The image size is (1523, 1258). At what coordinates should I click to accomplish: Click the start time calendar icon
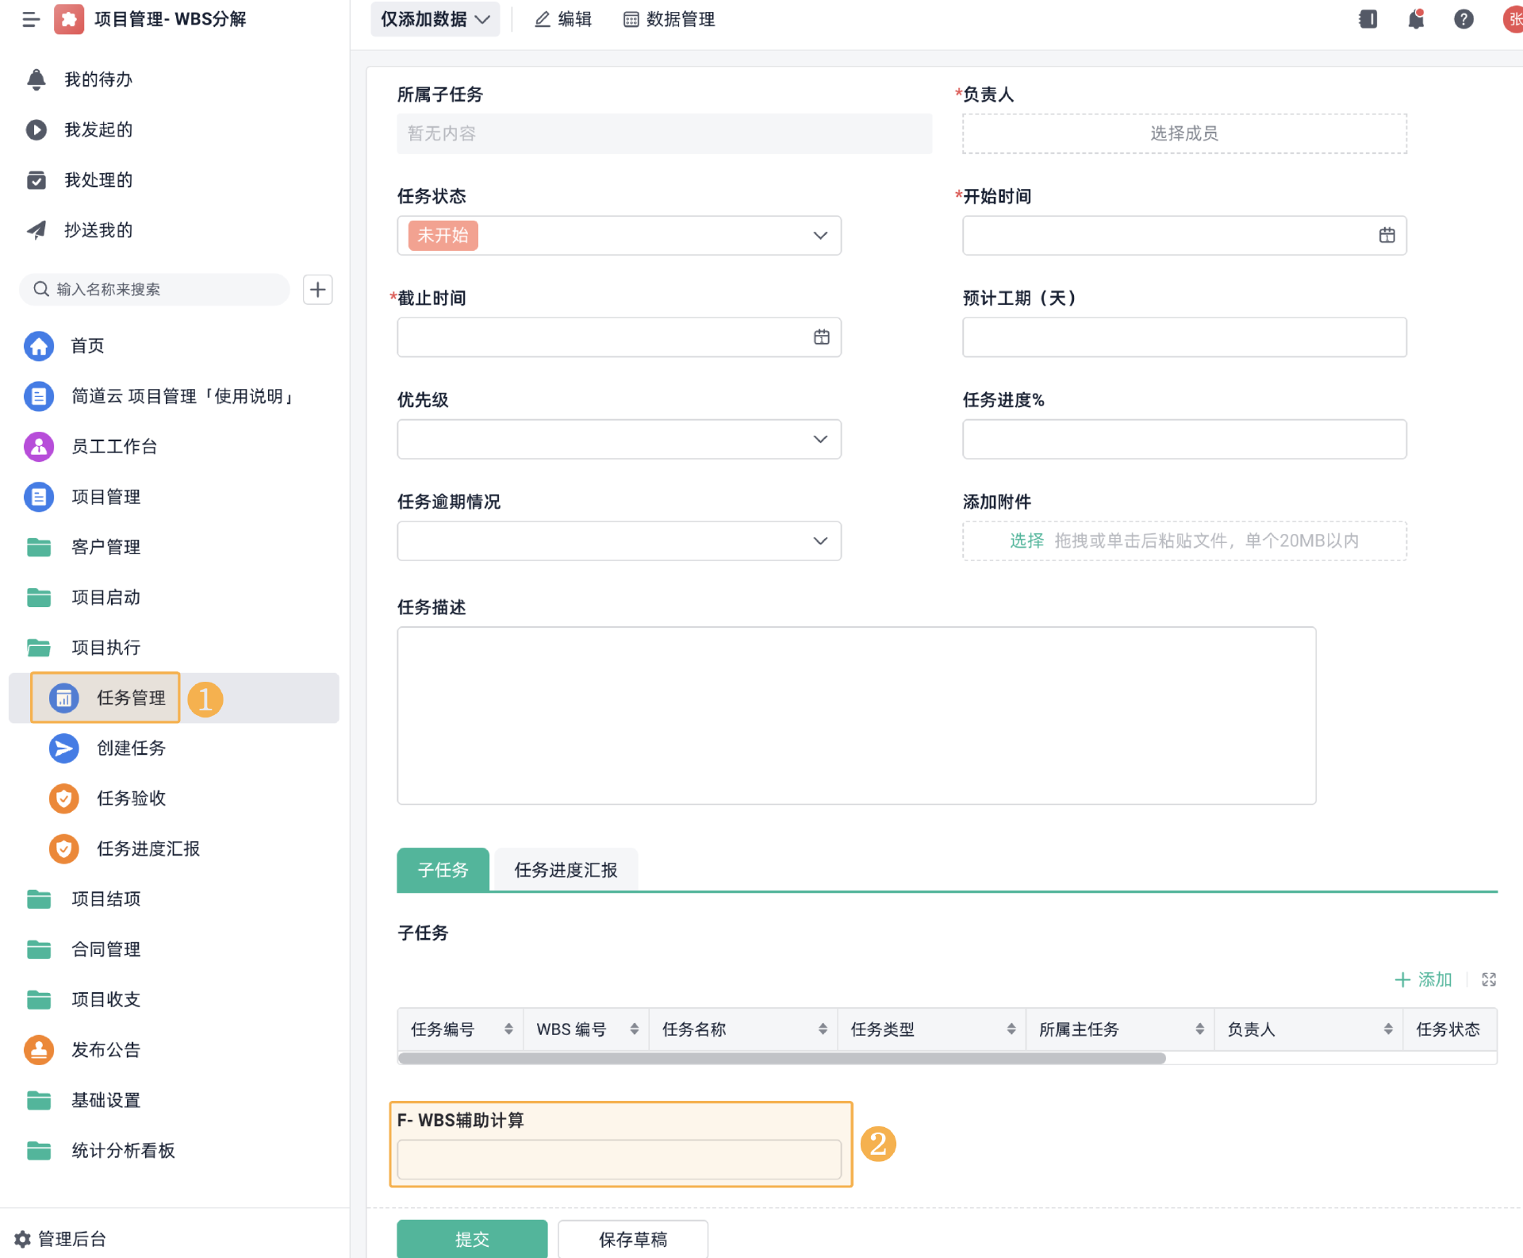(1387, 236)
